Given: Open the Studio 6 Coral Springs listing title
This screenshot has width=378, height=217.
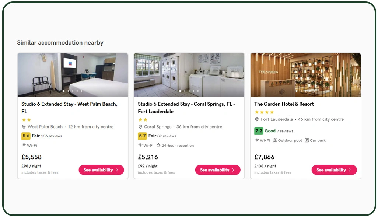Looking at the screenshot, I should [186, 108].
